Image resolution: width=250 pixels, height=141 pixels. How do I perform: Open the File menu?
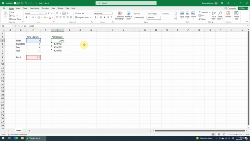click(4, 8)
